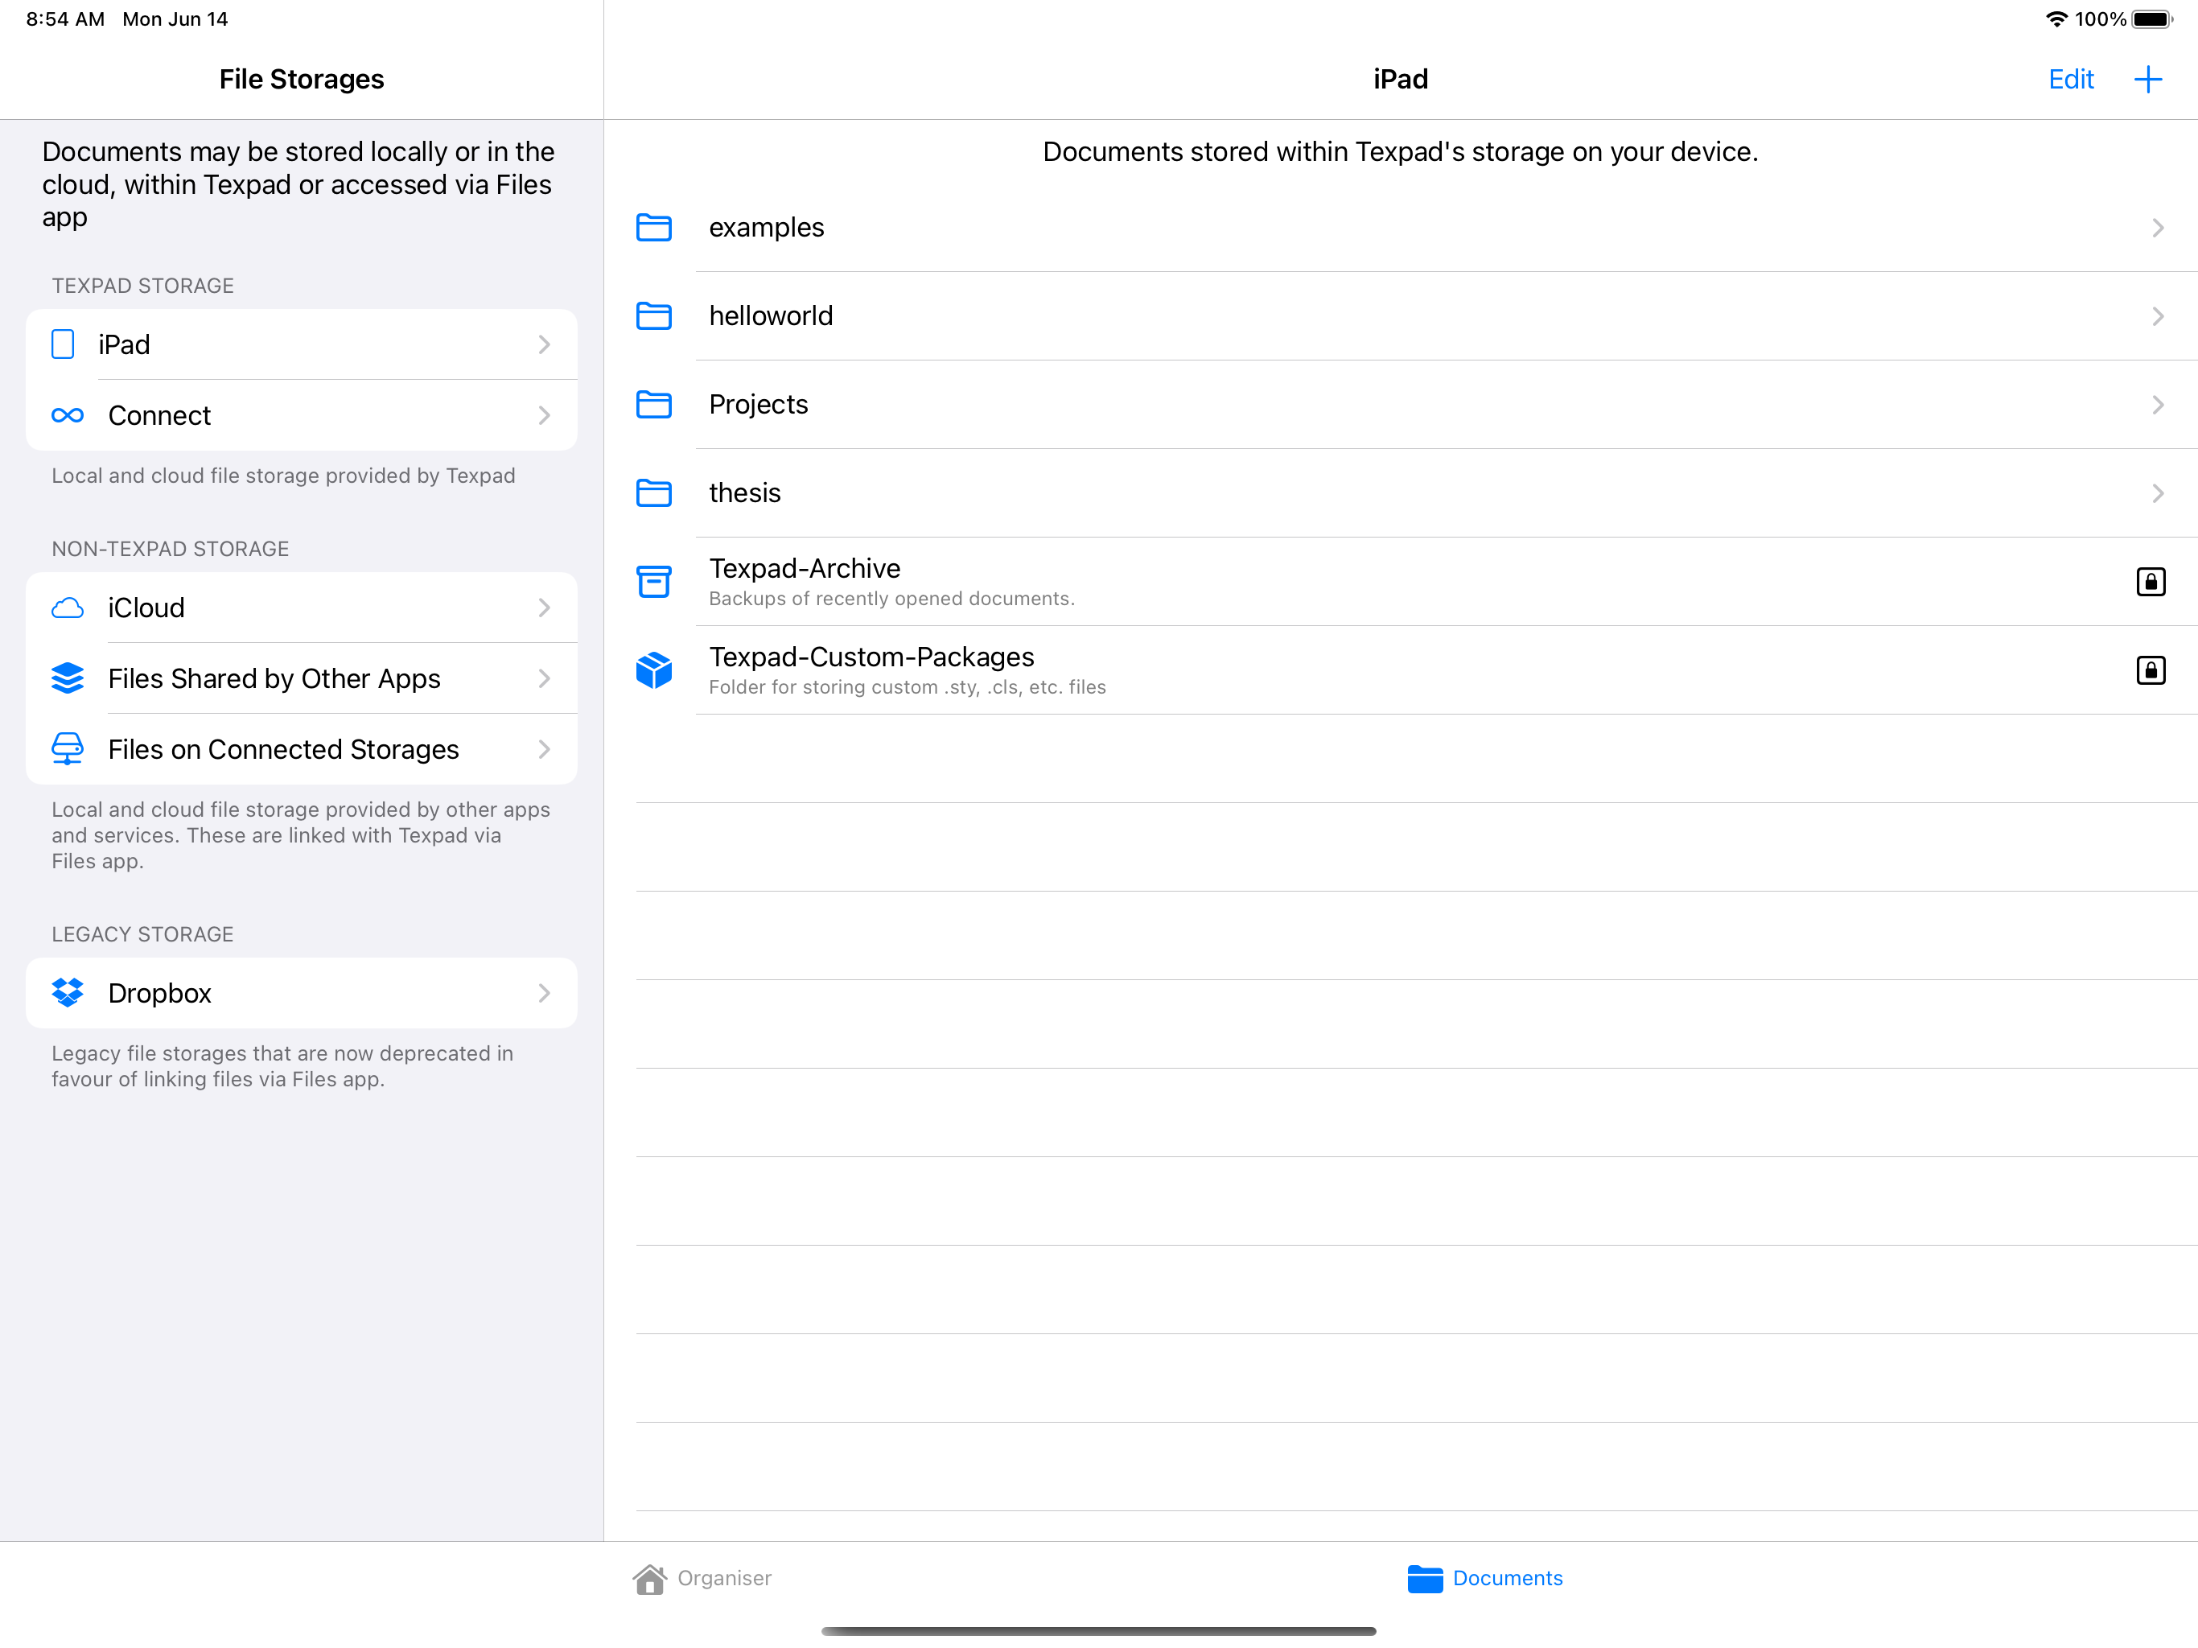The height and width of the screenshot is (1648, 2198).
Task: Click the Texpad-Custom-Packages cube icon
Action: coord(654,670)
